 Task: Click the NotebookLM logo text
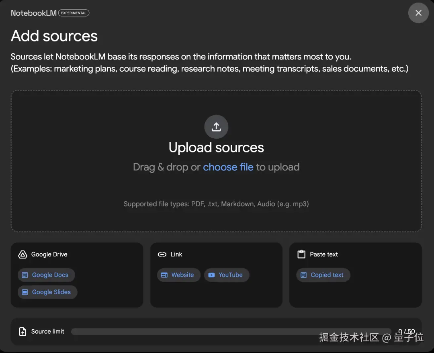(34, 13)
